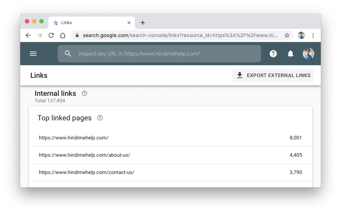The width and height of the screenshot is (341, 214).
Task: Show help for Top linked pages
Action: [x=100, y=118]
